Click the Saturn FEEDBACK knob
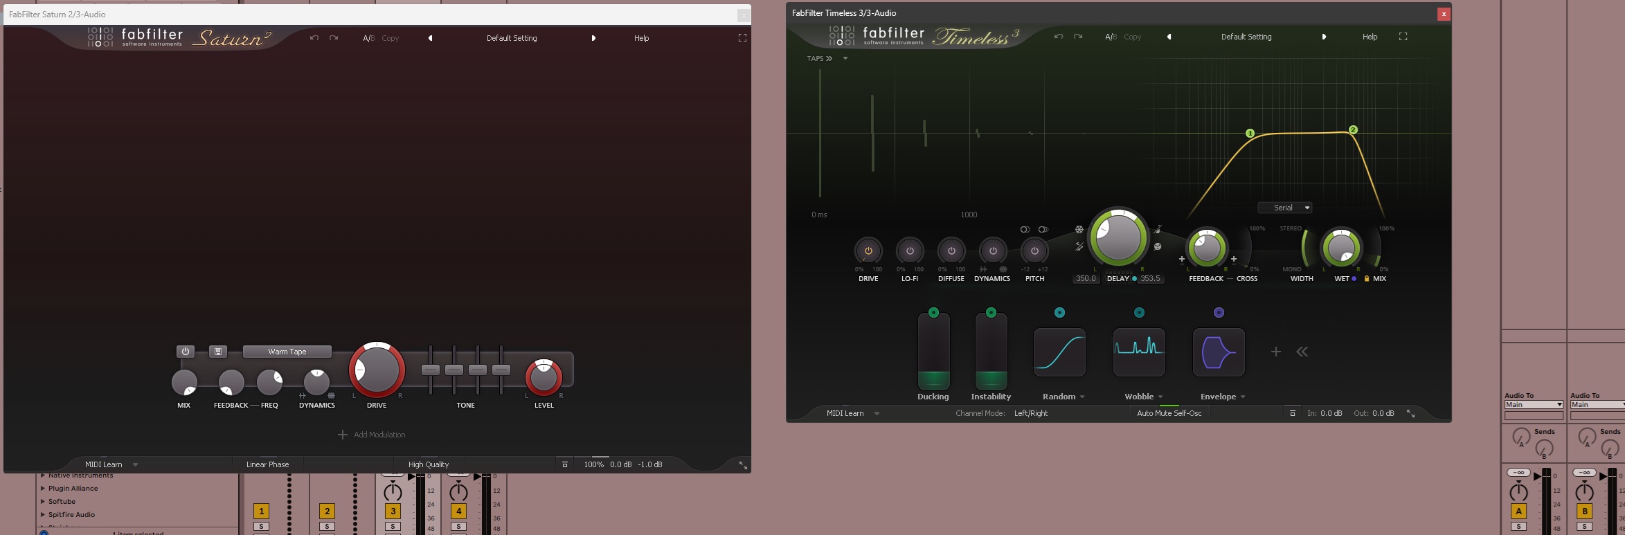Viewport: 1625px width, 535px height. 231,382
